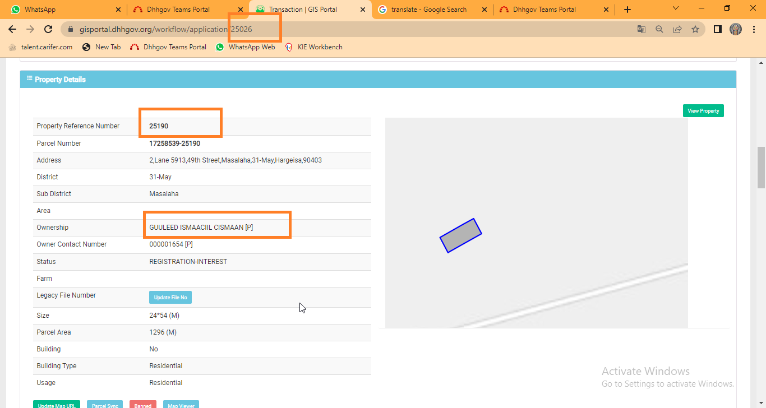
Task: Open the zoom magnifier in the address bar
Action: [x=659, y=29]
